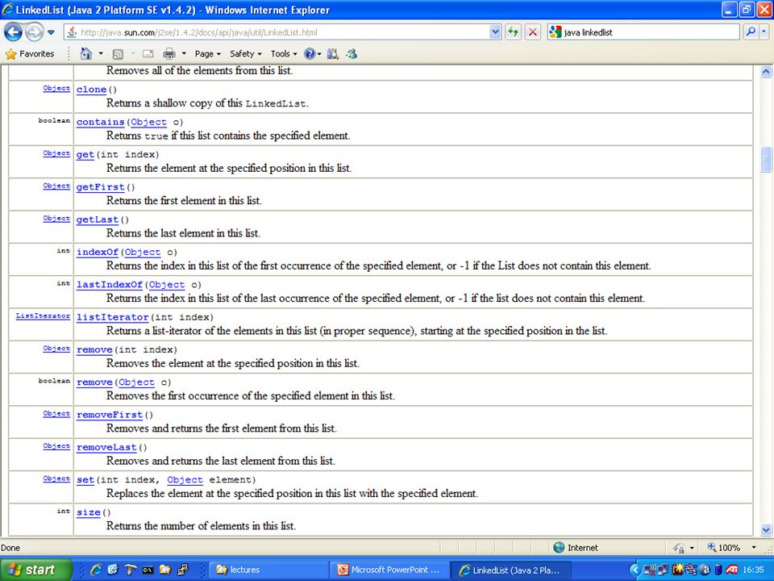Open the Page menu
Viewport: 774px width, 581px height.
(x=207, y=54)
